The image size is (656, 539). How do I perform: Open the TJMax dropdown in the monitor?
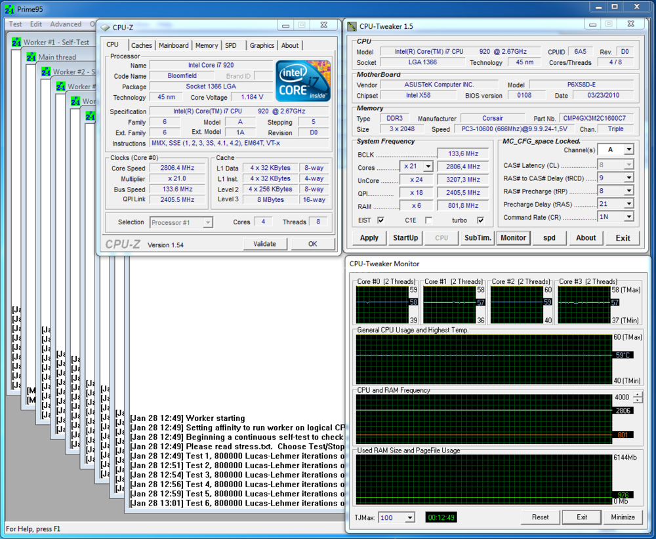click(410, 517)
